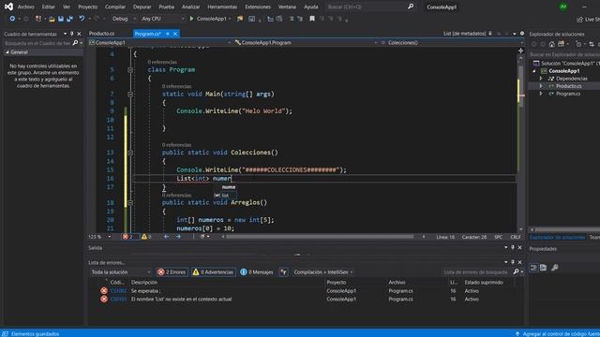The height and width of the screenshot is (337, 600).
Task: Click the Live Share icon
Action: 579,19
